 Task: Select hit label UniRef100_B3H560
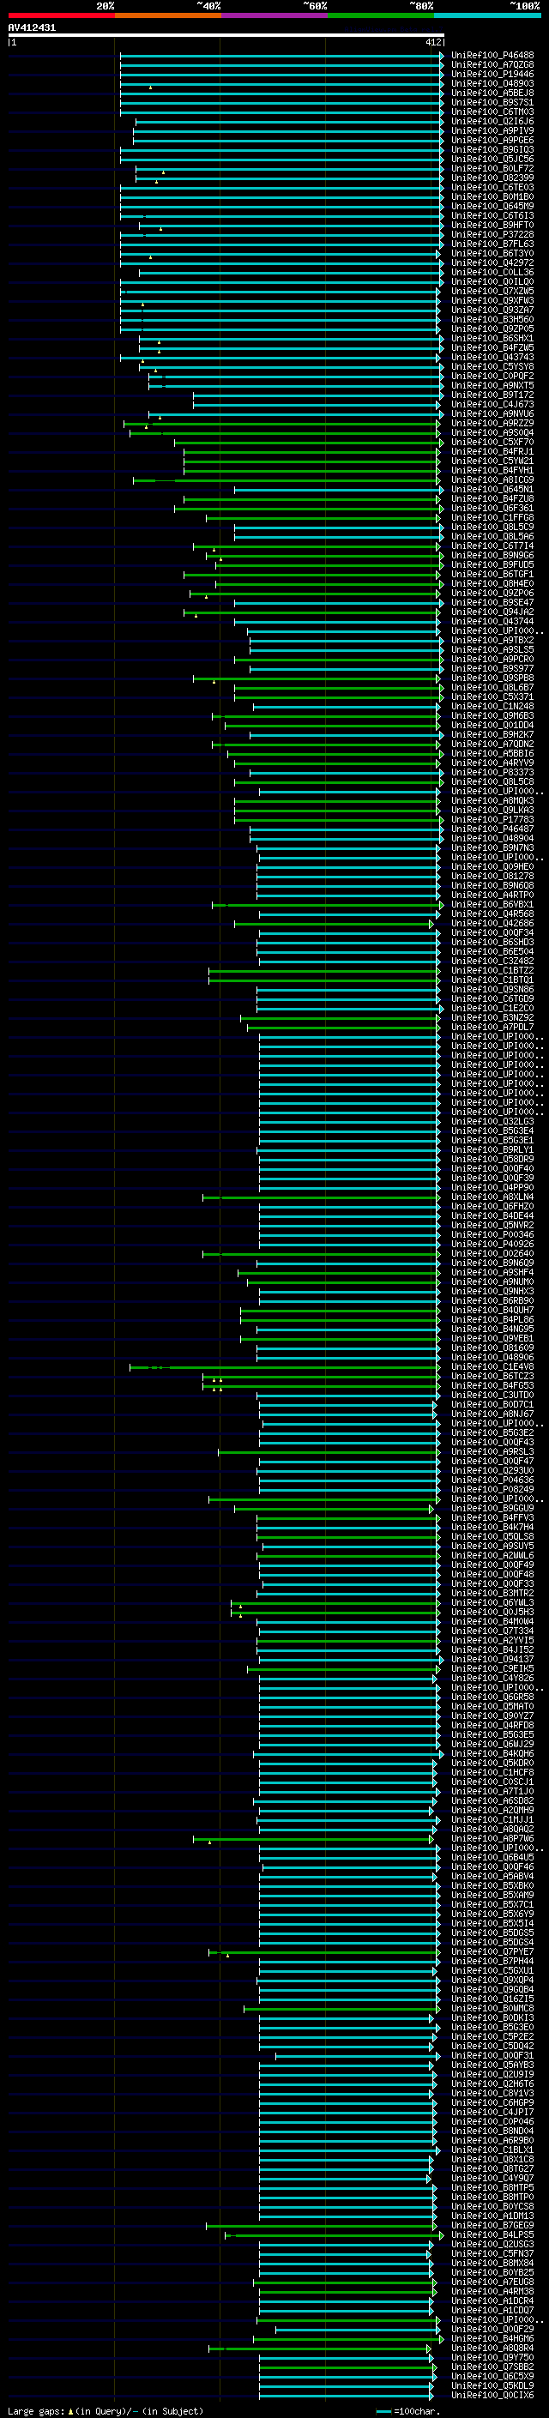pyautogui.click(x=492, y=319)
